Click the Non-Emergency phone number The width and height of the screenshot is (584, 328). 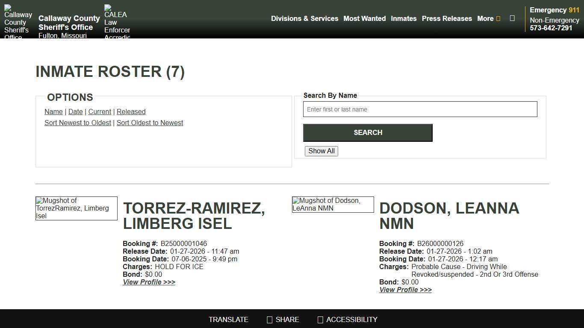[x=551, y=28]
